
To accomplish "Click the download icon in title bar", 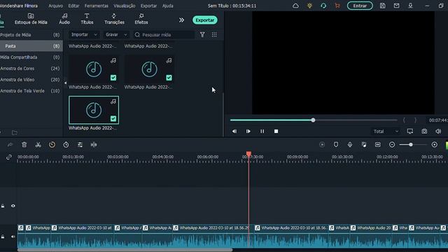I will point(410,6).
